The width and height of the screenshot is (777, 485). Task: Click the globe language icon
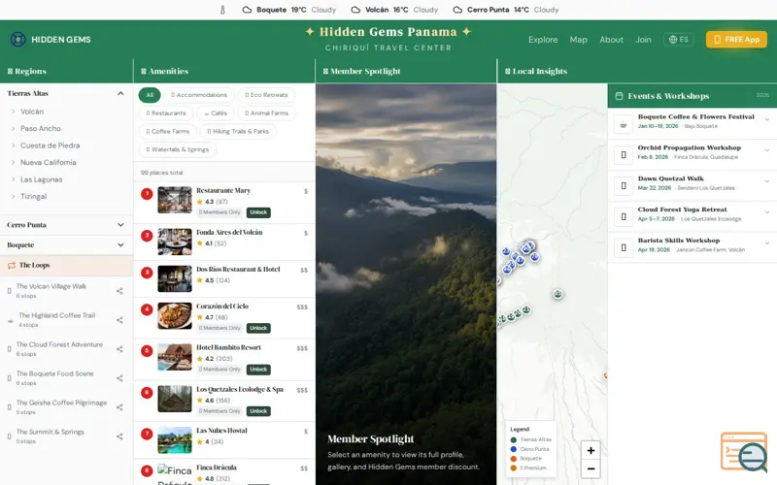[673, 40]
